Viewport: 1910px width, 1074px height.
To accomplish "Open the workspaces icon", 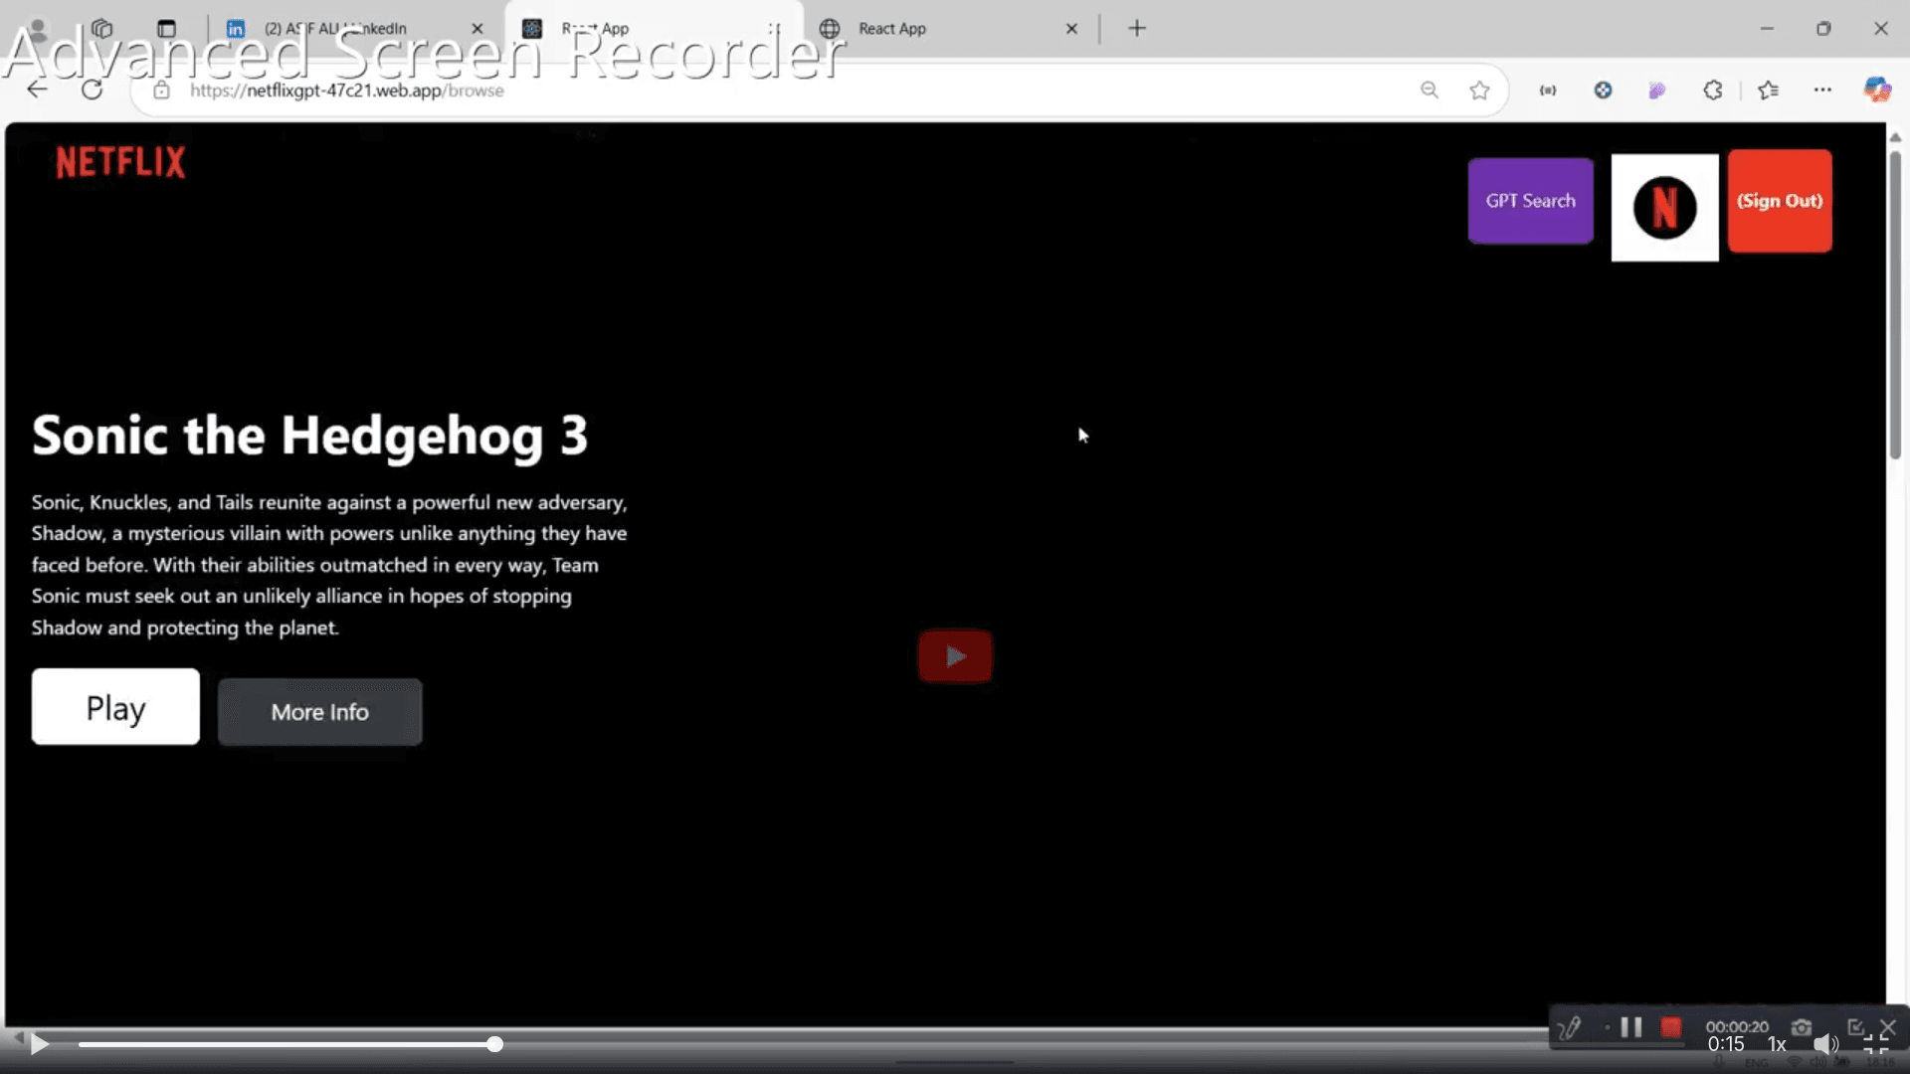I will pyautogui.click(x=101, y=29).
